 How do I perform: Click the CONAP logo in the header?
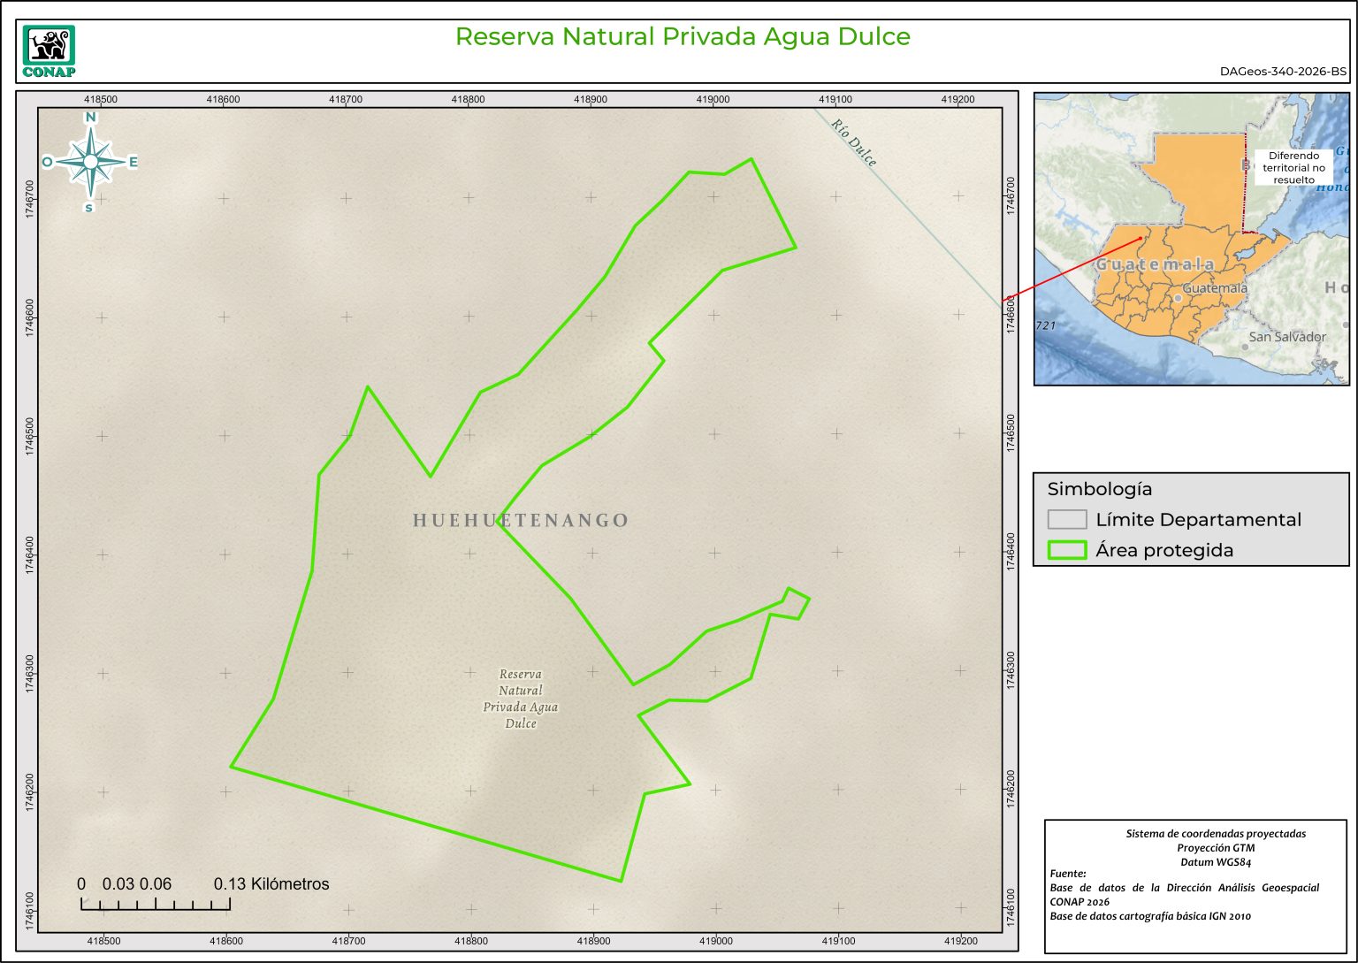tap(49, 51)
